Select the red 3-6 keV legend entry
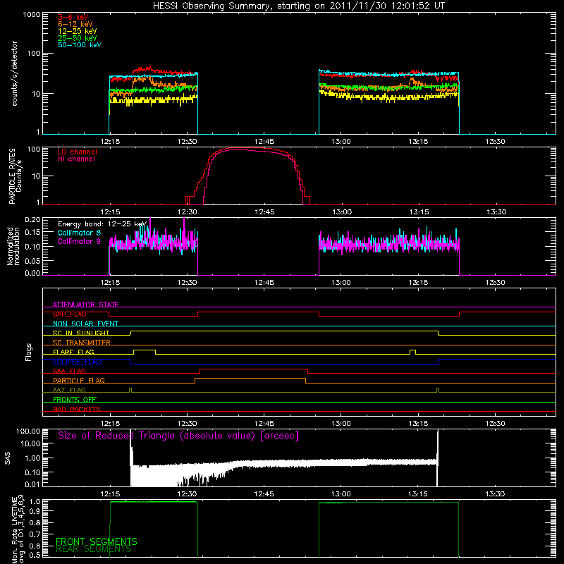Image resolution: width=564 pixels, height=564 pixels. [x=73, y=17]
